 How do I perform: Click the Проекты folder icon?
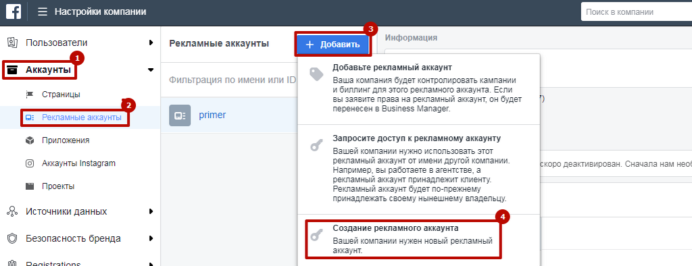30,186
